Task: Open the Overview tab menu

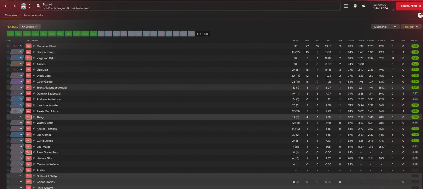Action: click(x=12, y=15)
